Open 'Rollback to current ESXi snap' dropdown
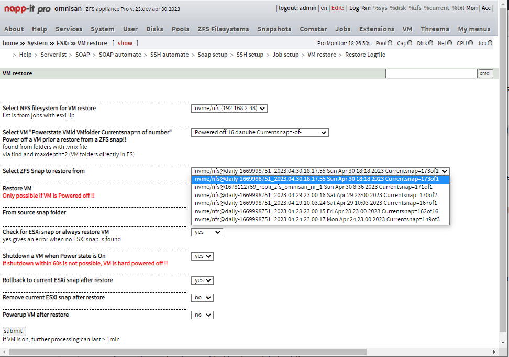 click(x=202, y=280)
